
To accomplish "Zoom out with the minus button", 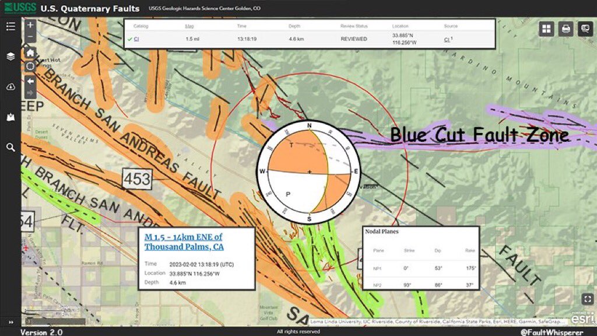I will 30,37.
